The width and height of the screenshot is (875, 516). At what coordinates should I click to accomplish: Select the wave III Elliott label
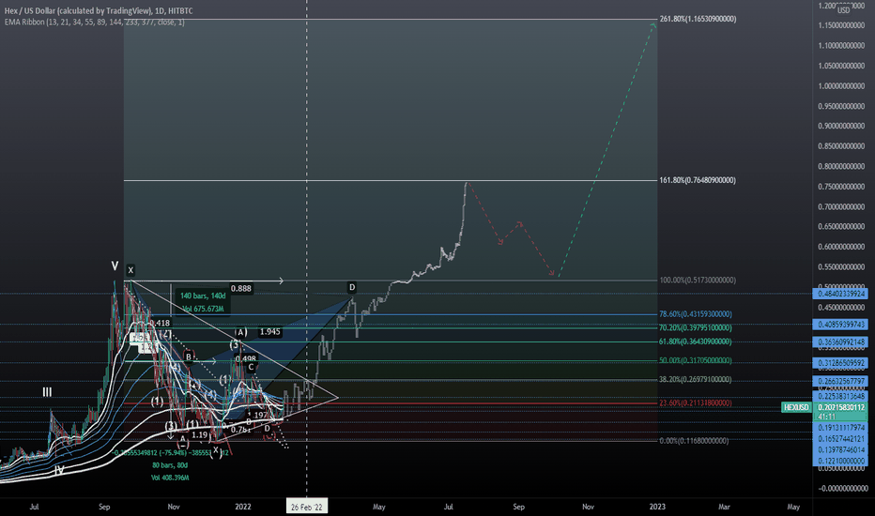pos(48,392)
